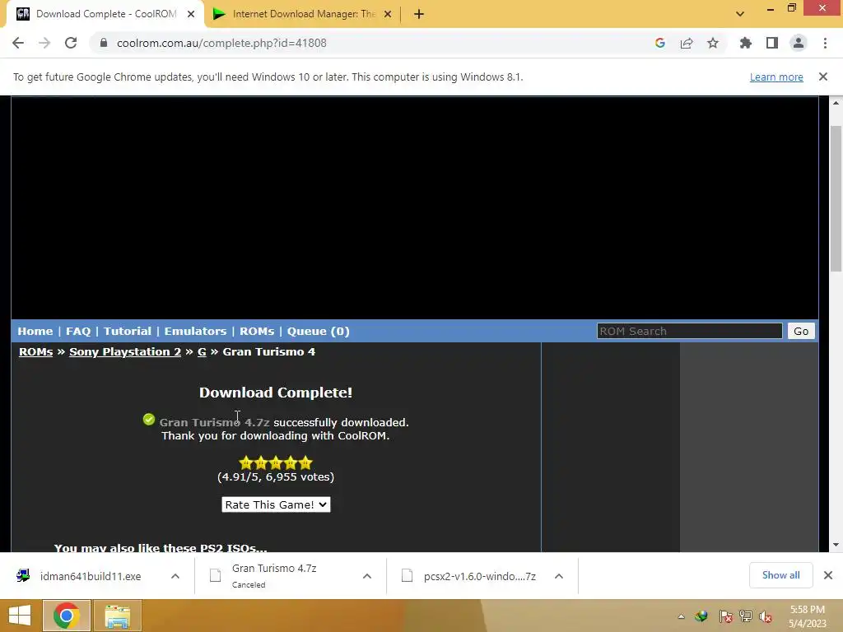Follow the Sony Playstation 2 breadcrumb
The height and width of the screenshot is (632, 843).
click(125, 351)
